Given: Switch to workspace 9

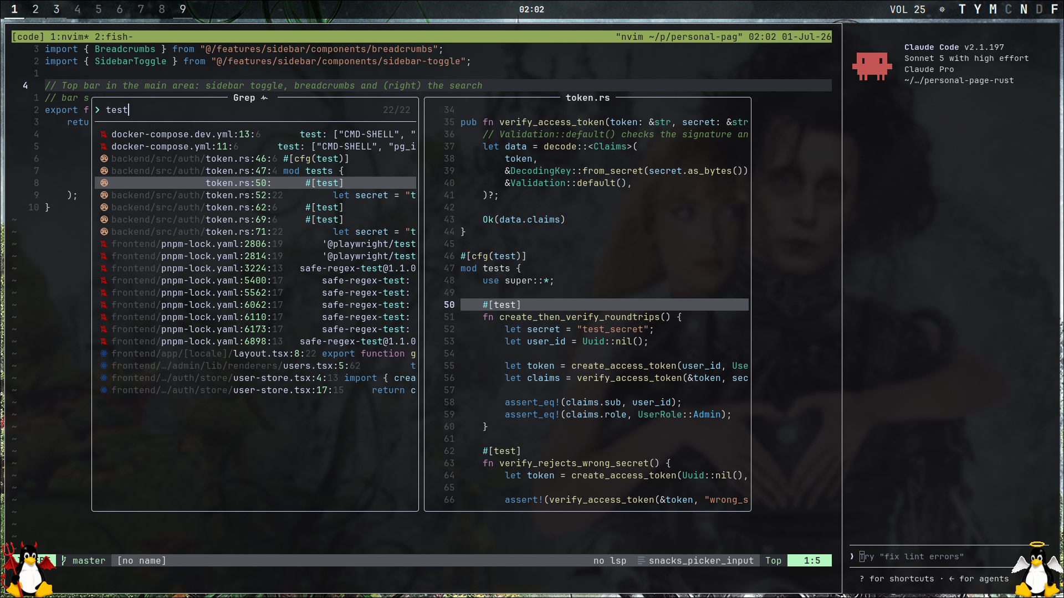Looking at the screenshot, I should point(183,9).
